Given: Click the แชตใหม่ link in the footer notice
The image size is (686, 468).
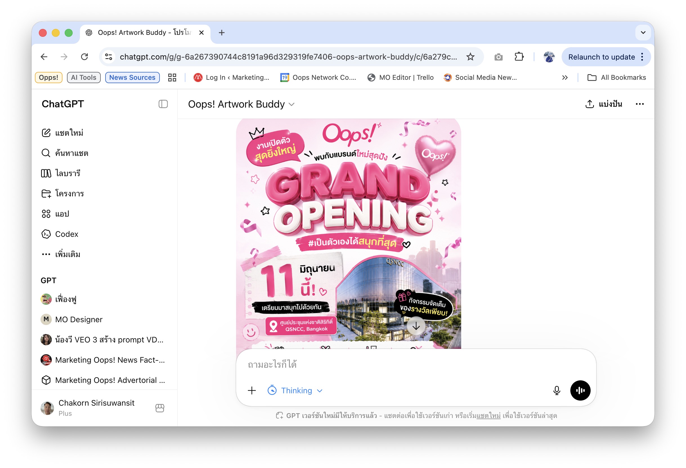Looking at the screenshot, I should (x=488, y=415).
